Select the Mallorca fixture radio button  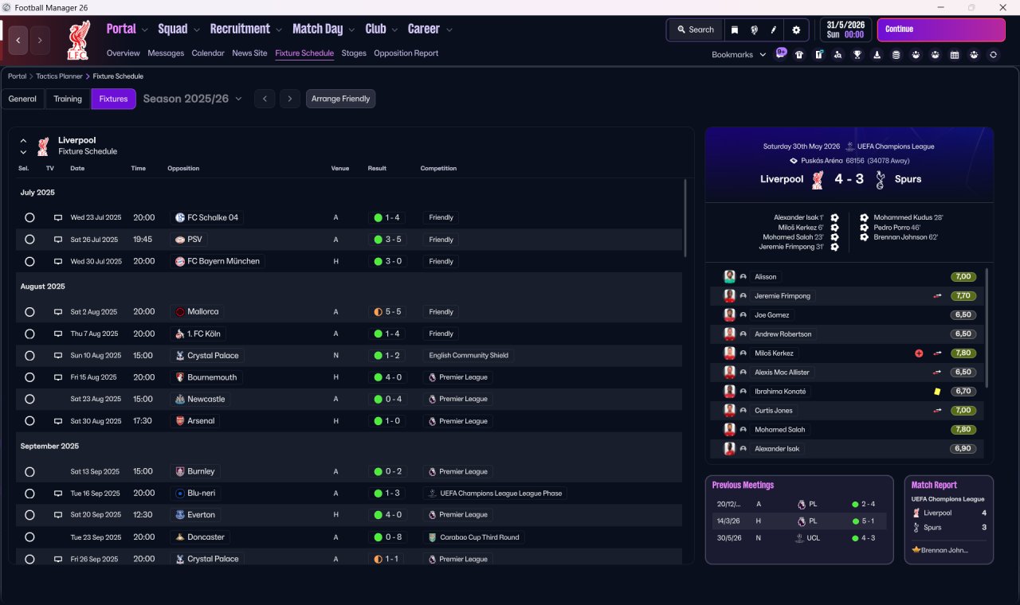click(x=29, y=312)
